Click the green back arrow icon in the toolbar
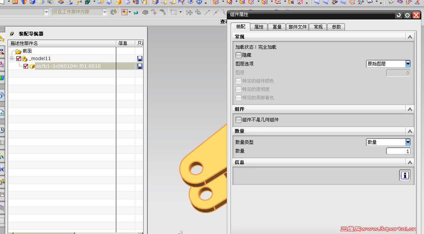 [x=136, y=12]
